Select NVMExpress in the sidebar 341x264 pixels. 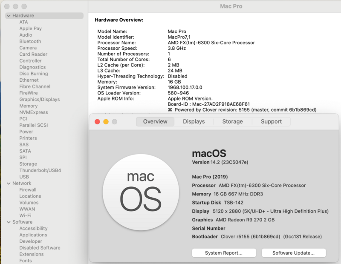tap(34, 112)
